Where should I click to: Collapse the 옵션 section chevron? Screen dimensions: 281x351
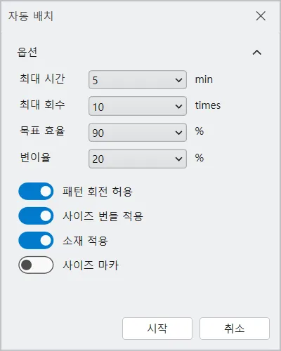[257, 53]
